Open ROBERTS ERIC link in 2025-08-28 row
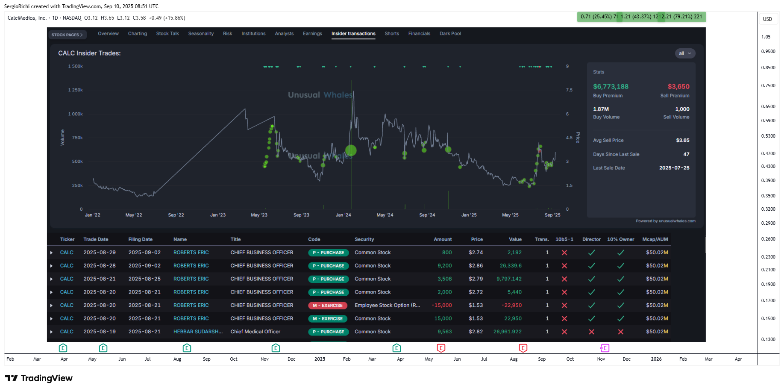The width and height of the screenshot is (784, 391). pyautogui.click(x=191, y=266)
